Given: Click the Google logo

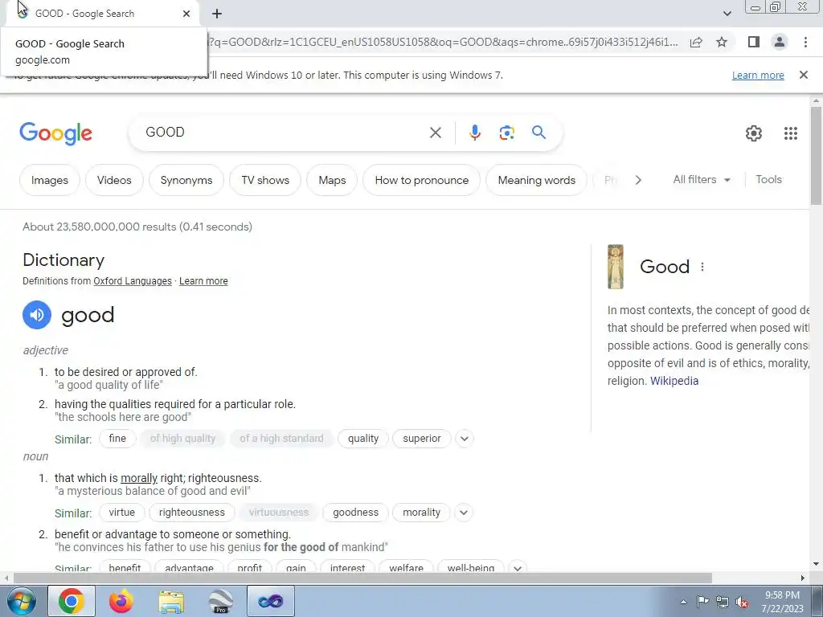Looking at the screenshot, I should (55, 133).
